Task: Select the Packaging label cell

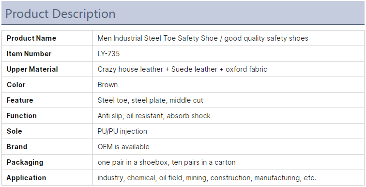Action: click(x=47, y=162)
